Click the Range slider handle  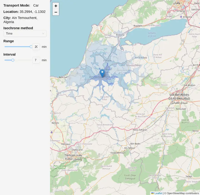pos(31,47)
